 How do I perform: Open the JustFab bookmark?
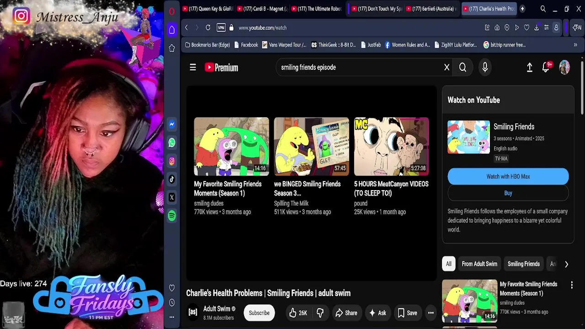(x=371, y=45)
